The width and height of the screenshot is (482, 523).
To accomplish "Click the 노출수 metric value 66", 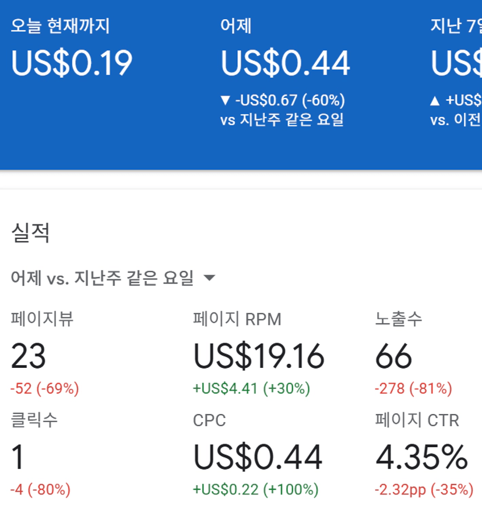I will tap(393, 356).
